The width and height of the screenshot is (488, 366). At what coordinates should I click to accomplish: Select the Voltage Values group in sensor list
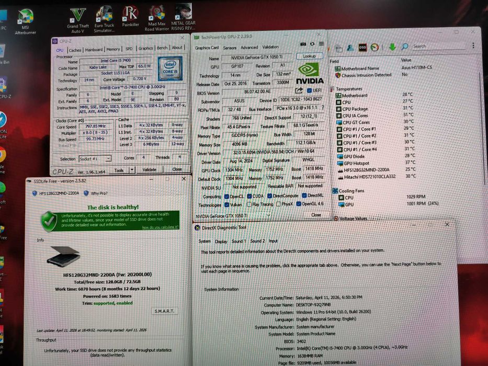tap(353, 219)
